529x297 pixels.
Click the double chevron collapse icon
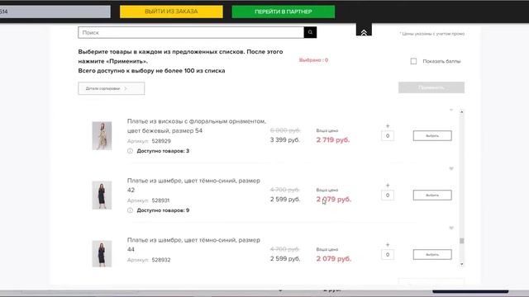pyautogui.click(x=364, y=32)
